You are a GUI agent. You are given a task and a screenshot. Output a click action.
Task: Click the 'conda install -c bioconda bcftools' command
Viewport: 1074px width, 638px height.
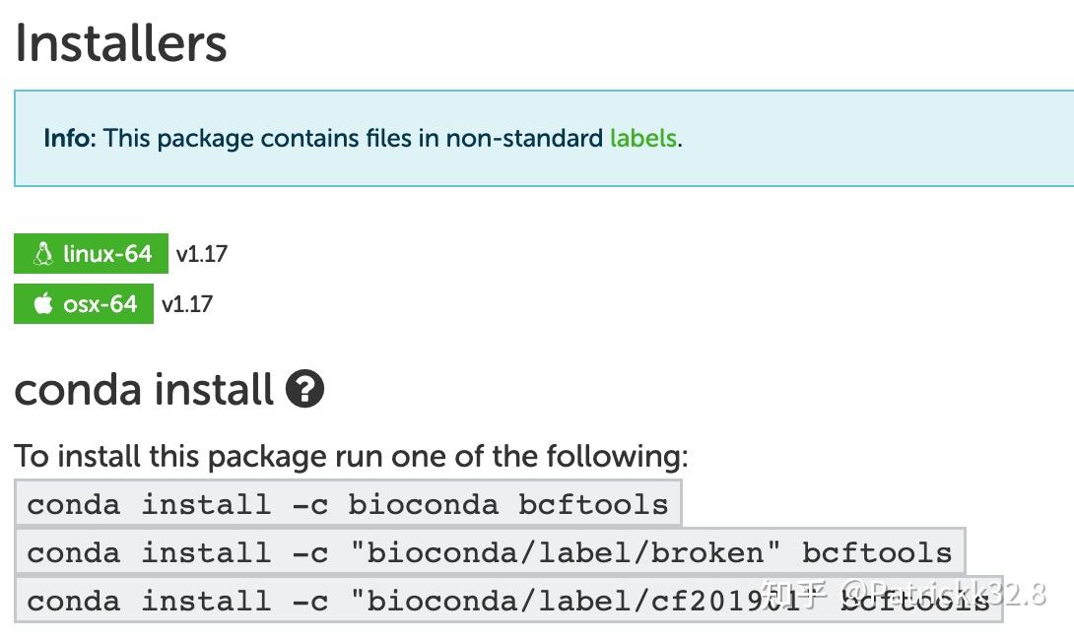pyautogui.click(x=348, y=504)
